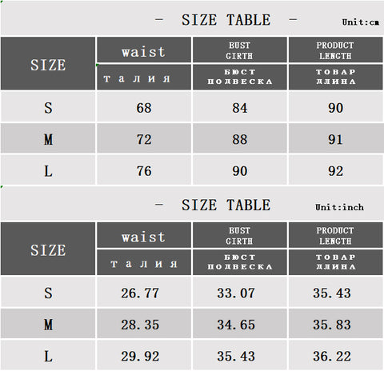Select waist value 68 for size S
384x371 pixels.
pos(144,108)
